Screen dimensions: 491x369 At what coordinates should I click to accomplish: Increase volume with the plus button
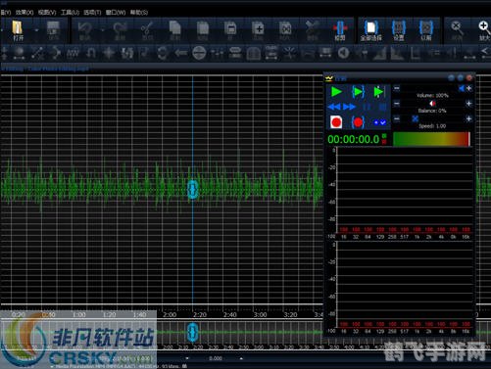(x=468, y=88)
